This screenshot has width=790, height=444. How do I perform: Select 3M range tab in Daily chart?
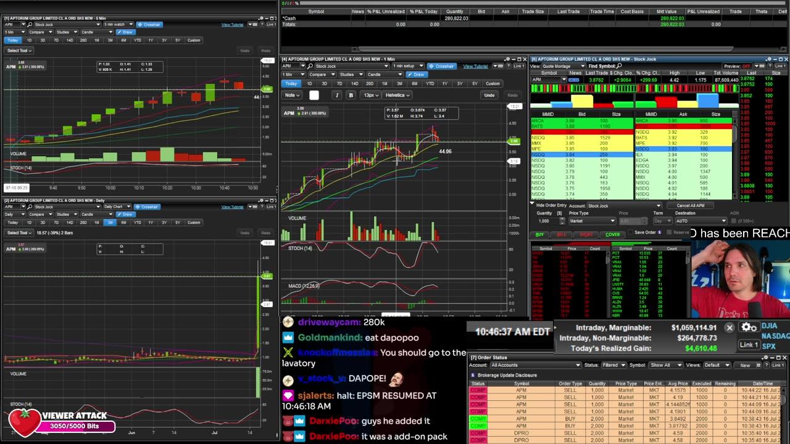110,222
